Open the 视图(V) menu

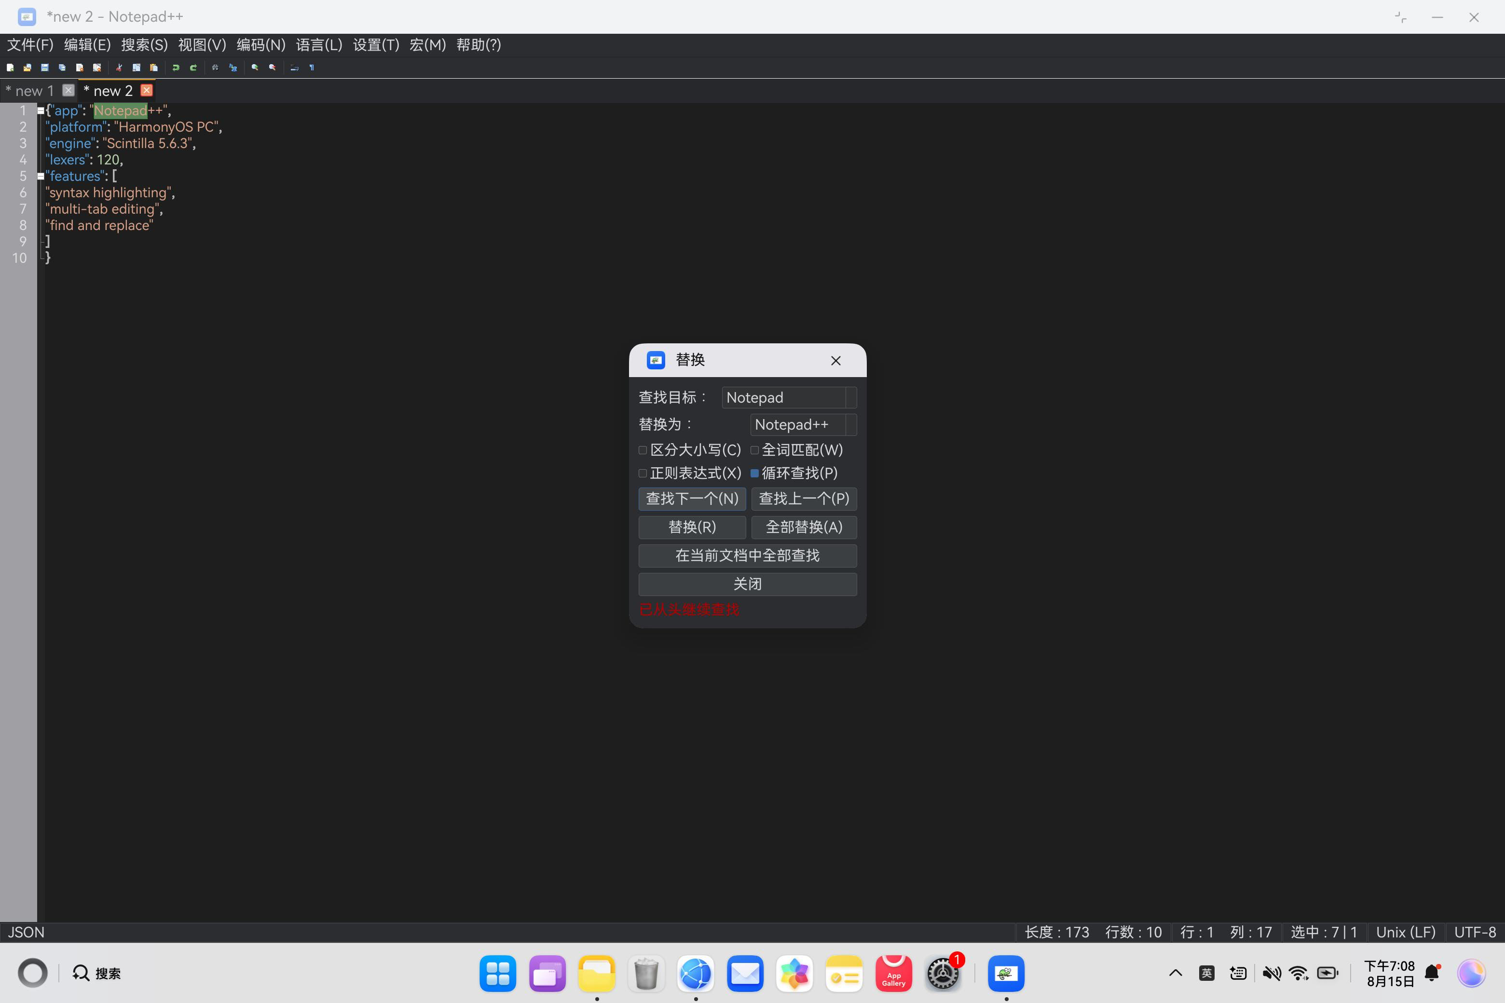click(202, 45)
